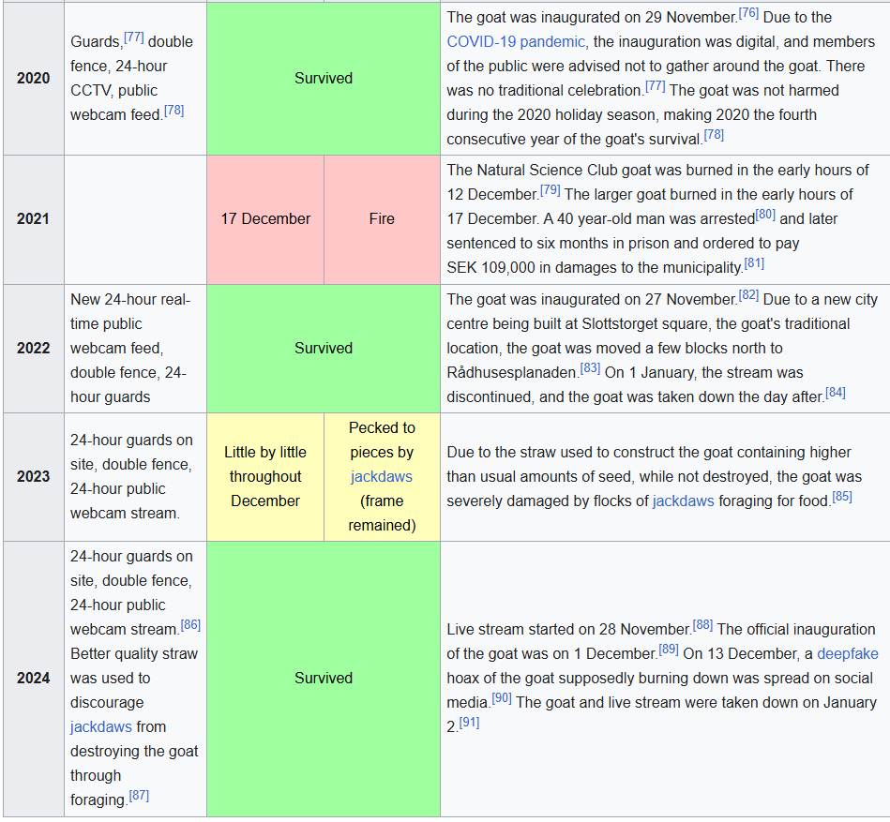This screenshot has height=822, width=890.
Task: Follow citation [87] after 'foraging.'
Action: pos(139,796)
